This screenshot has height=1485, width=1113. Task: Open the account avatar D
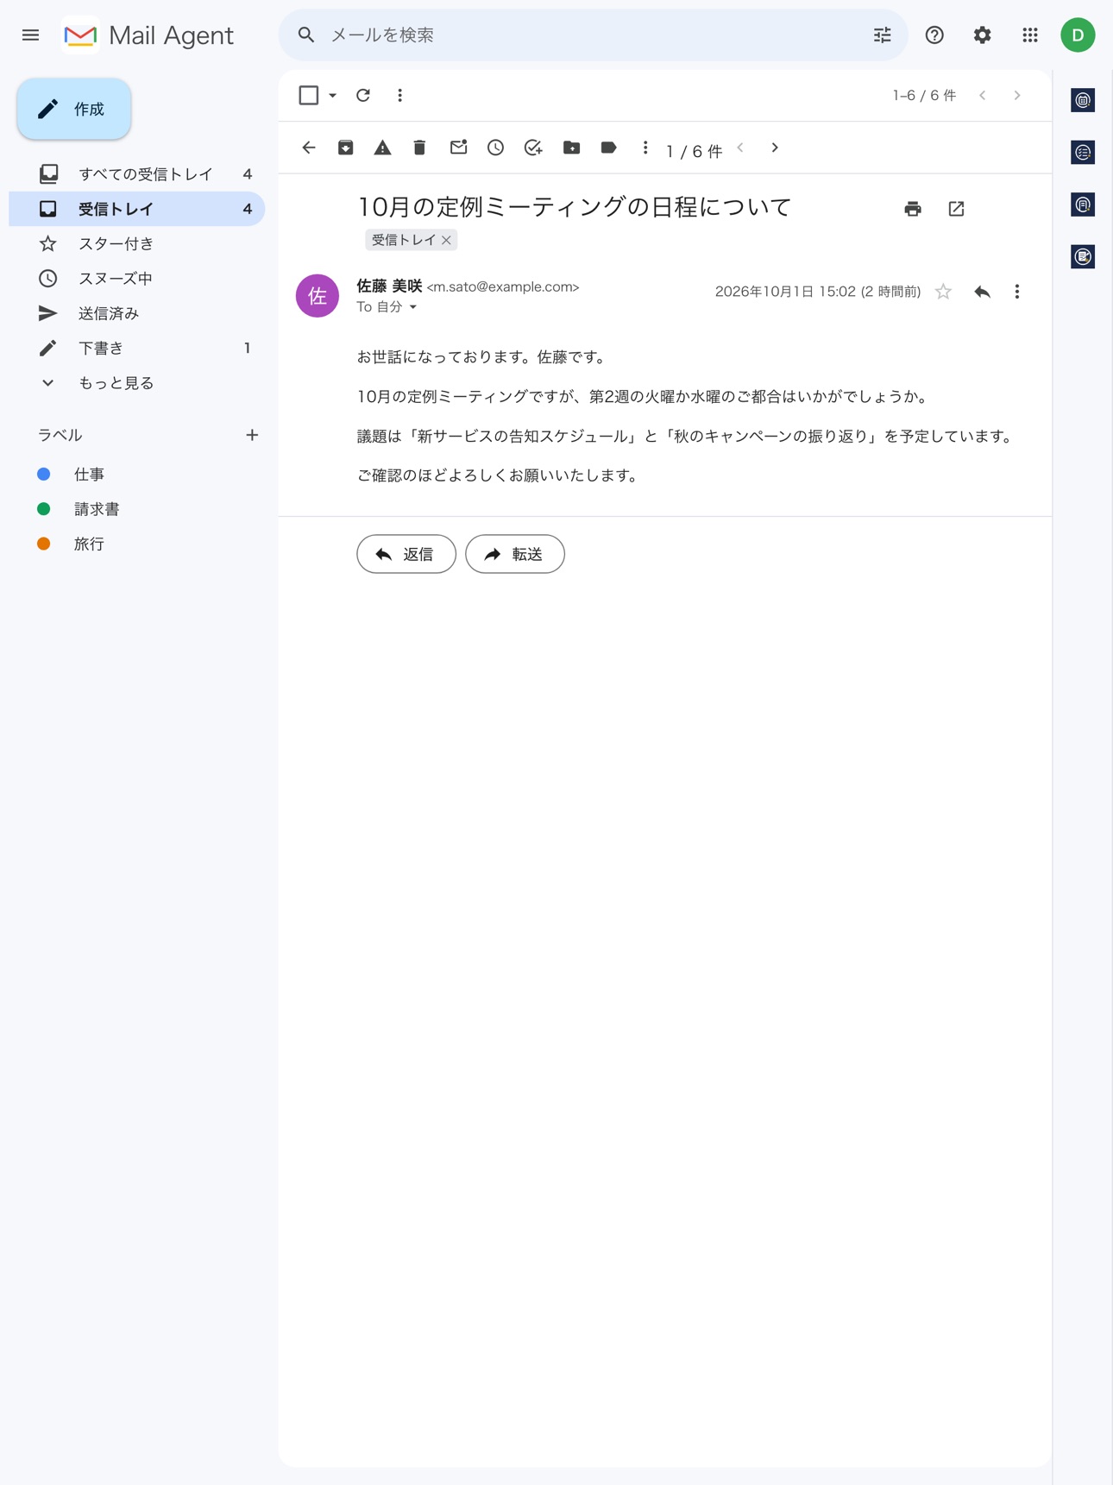pos(1078,35)
